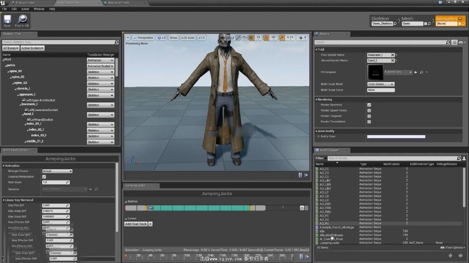Open Add Float Track dropdown arrow
The width and height of the screenshot is (469, 263).
point(150,224)
